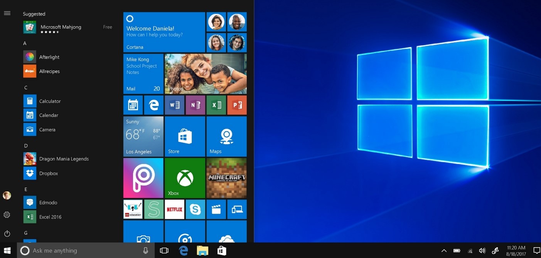Jump using the letter D header

coord(26,146)
